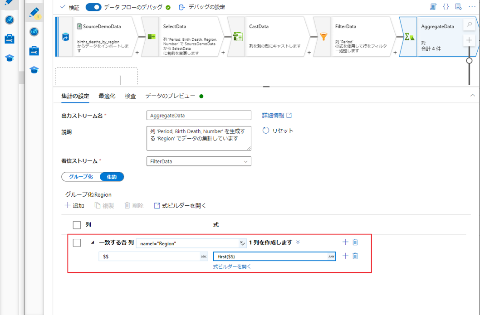
Task: Click the 検証 validate button
Action: pos(70,8)
